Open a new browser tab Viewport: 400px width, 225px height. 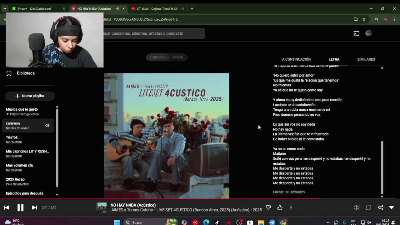192,9
